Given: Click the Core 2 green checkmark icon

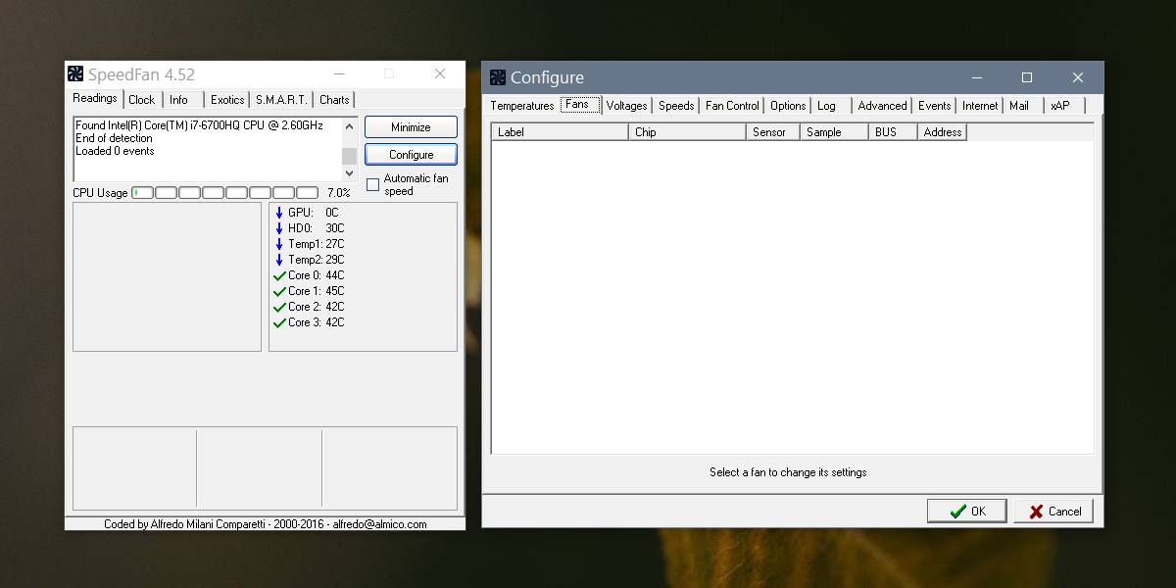Looking at the screenshot, I should [x=279, y=307].
